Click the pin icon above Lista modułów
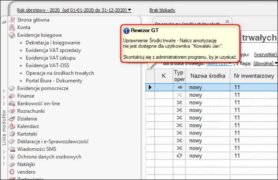 [4, 22]
